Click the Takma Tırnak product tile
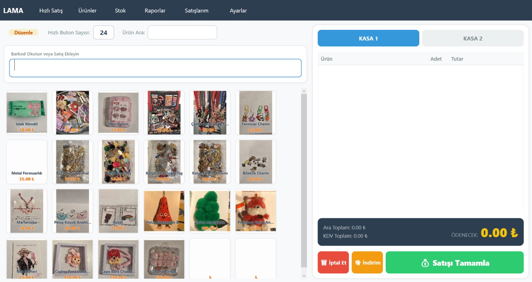The width and height of the screenshot is (532, 282). (164, 259)
